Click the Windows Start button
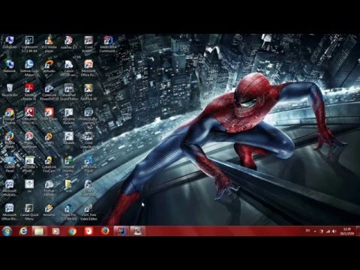The height and width of the screenshot is (270, 360). pyautogui.click(x=7, y=231)
